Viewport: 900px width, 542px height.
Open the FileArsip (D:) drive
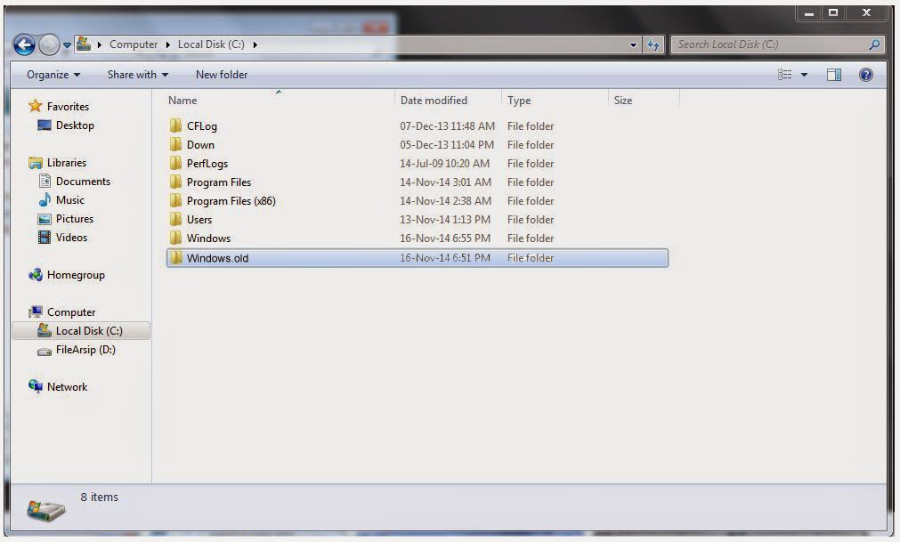coord(85,350)
